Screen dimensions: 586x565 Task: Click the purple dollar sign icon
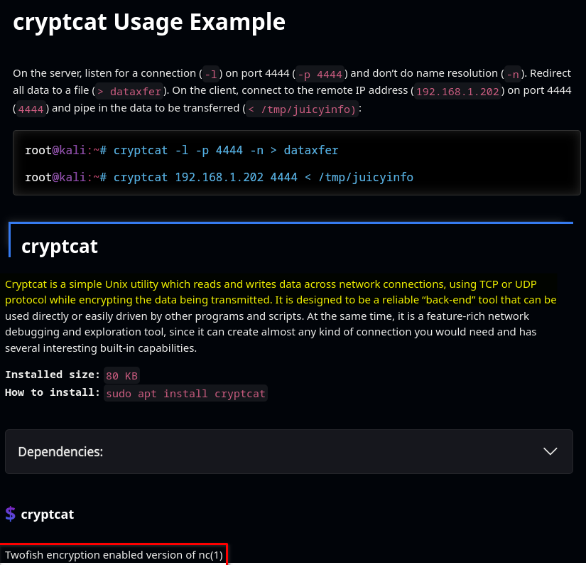tap(11, 513)
